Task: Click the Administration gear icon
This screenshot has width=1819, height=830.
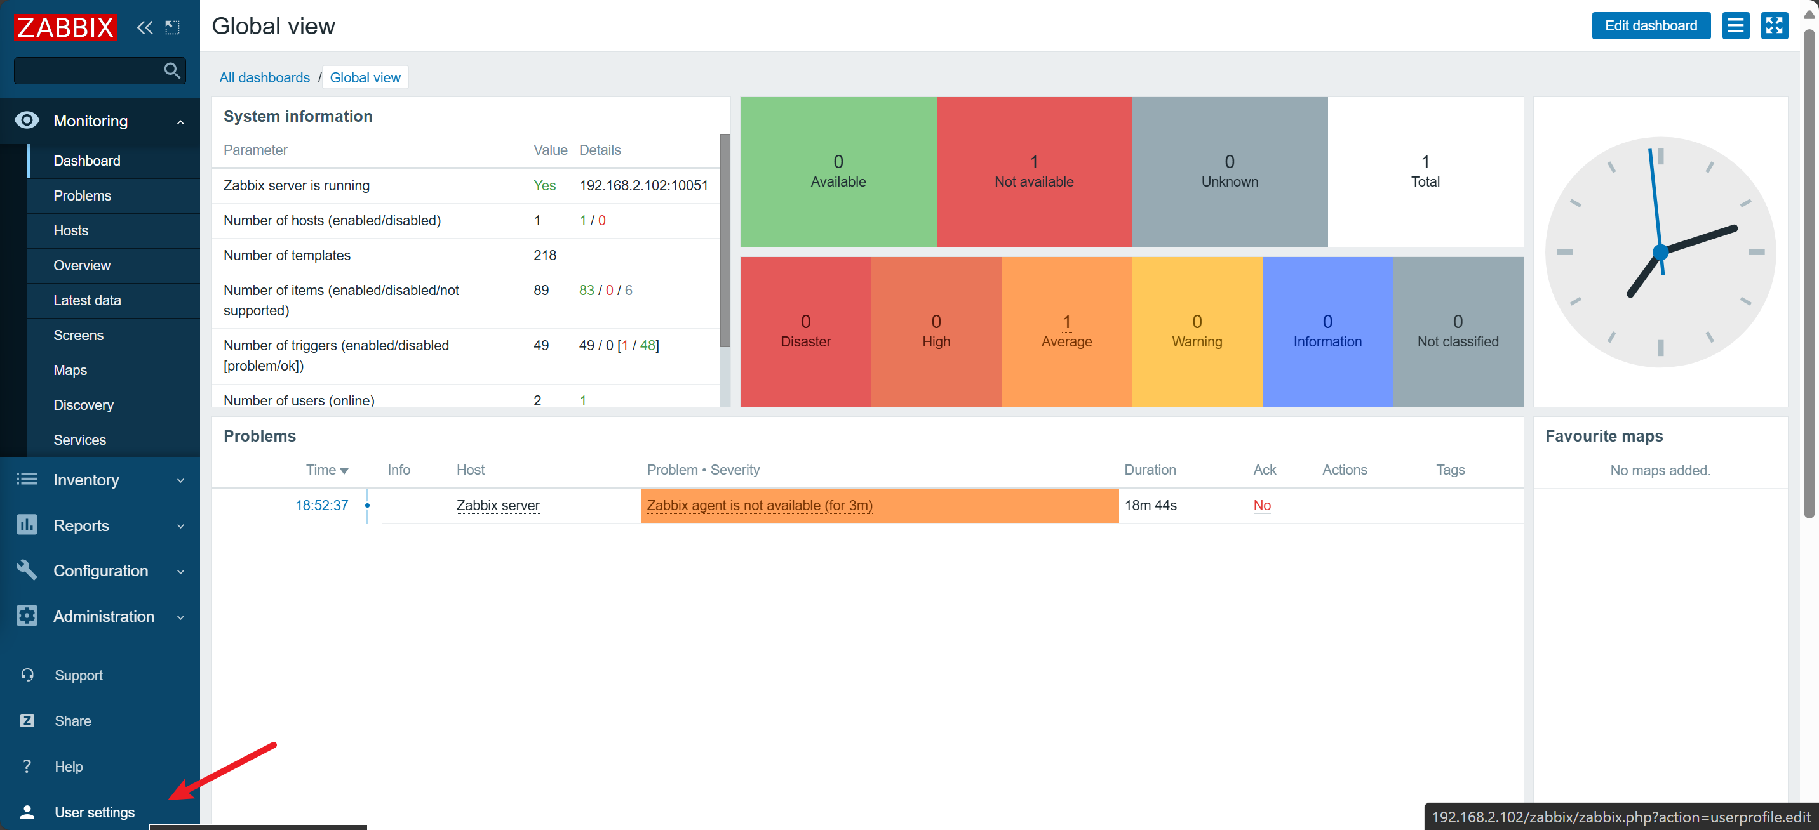Action: point(27,616)
